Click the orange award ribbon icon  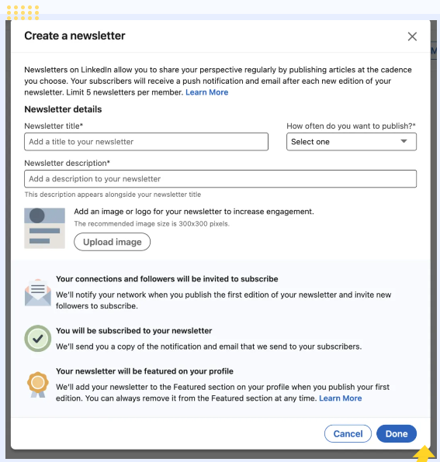coord(38,384)
